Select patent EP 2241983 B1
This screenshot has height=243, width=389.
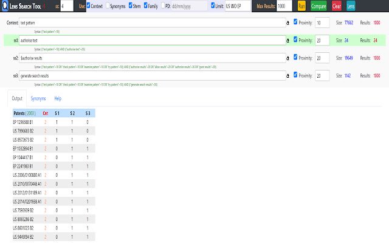pos(23,166)
